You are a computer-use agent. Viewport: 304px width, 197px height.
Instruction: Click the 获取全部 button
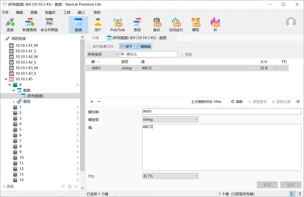pos(281,101)
